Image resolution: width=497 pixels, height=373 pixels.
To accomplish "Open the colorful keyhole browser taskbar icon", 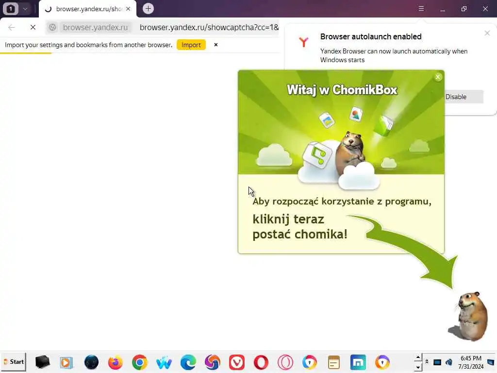I will [309, 362].
